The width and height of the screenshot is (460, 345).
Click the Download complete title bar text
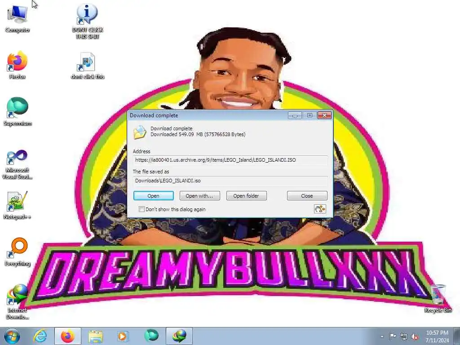pyautogui.click(x=154, y=115)
